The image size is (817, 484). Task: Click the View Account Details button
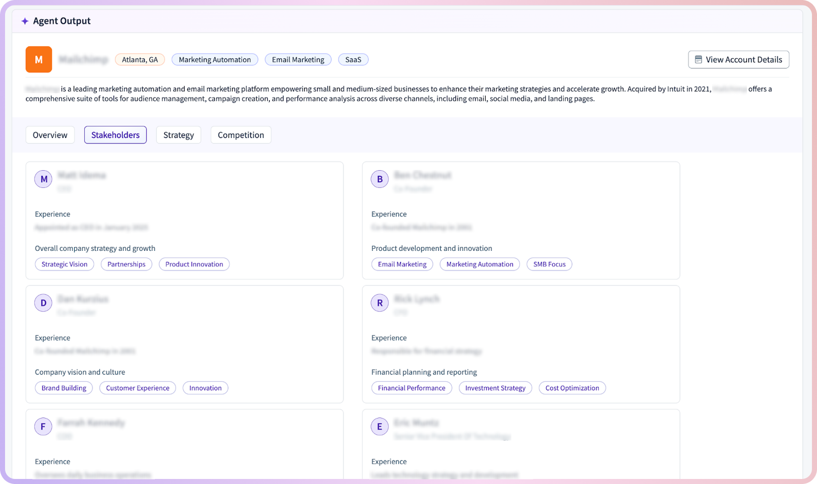pos(738,59)
